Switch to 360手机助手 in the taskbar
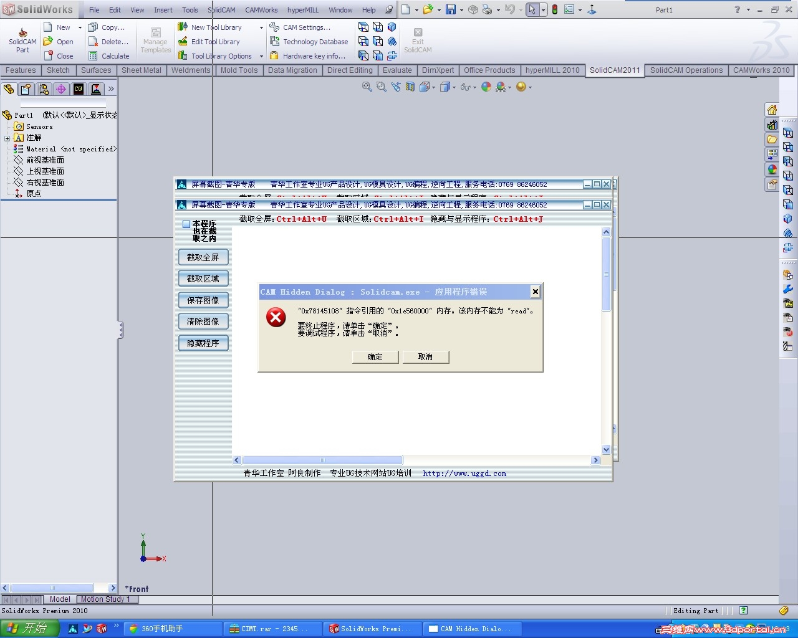Image resolution: width=798 pixels, height=638 pixels. 172,629
